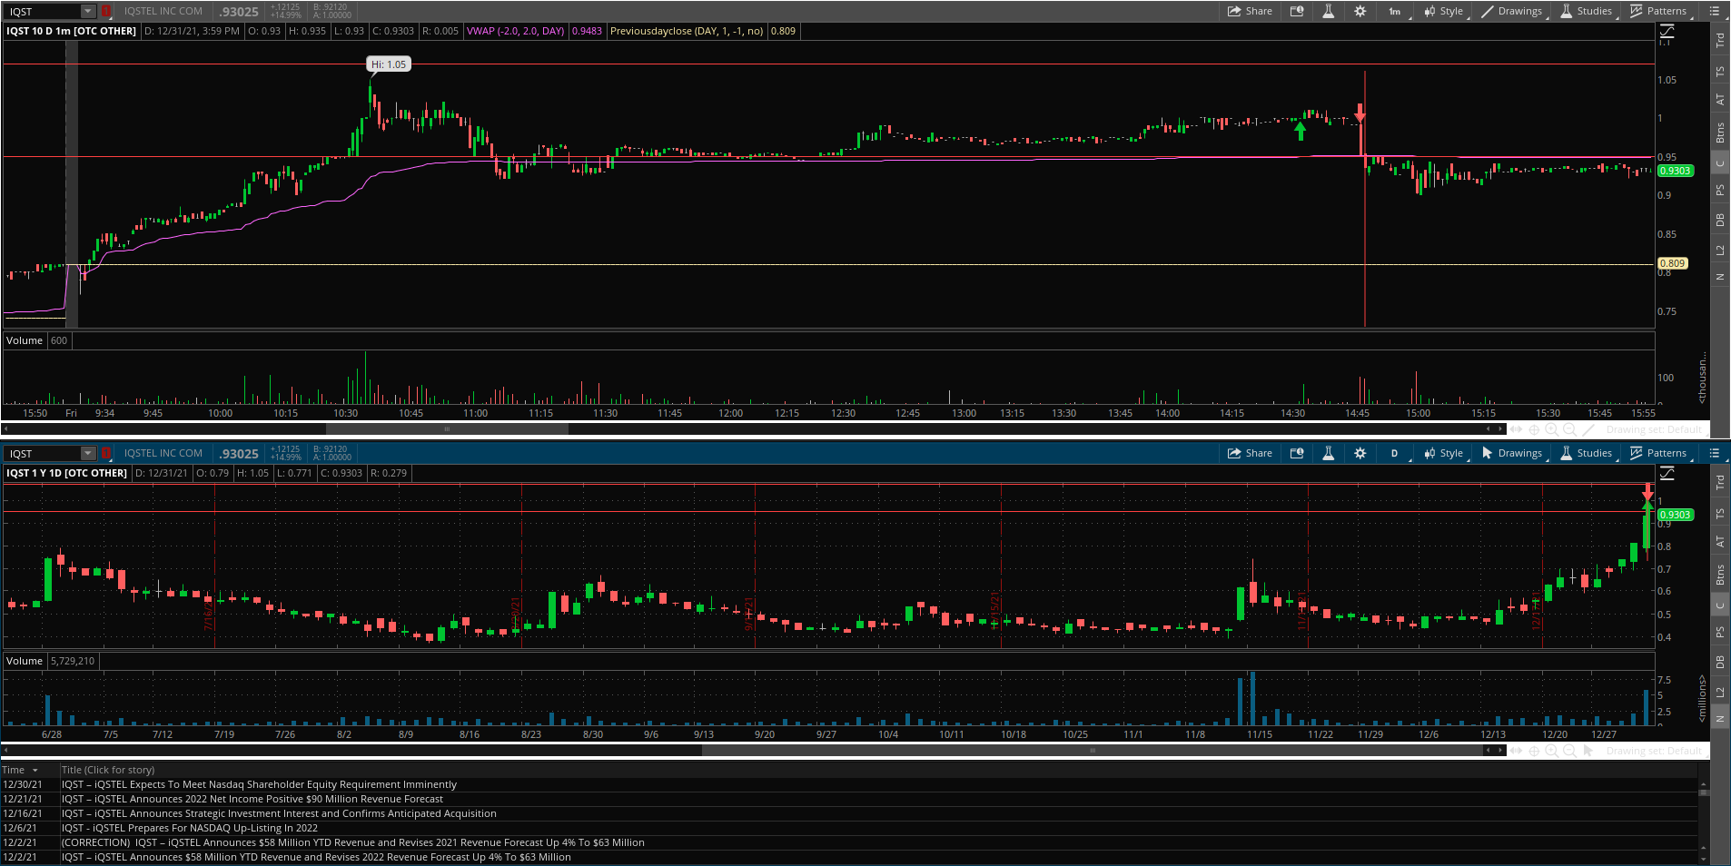Click the crosshair pan icon below the top chart
This screenshot has width=1731, height=866.
pyautogui.click(x=1535, y=429)
